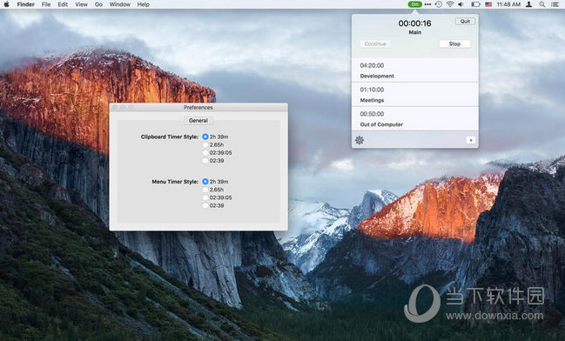
Task: Click the Stop button
Action: coord(454,43)
